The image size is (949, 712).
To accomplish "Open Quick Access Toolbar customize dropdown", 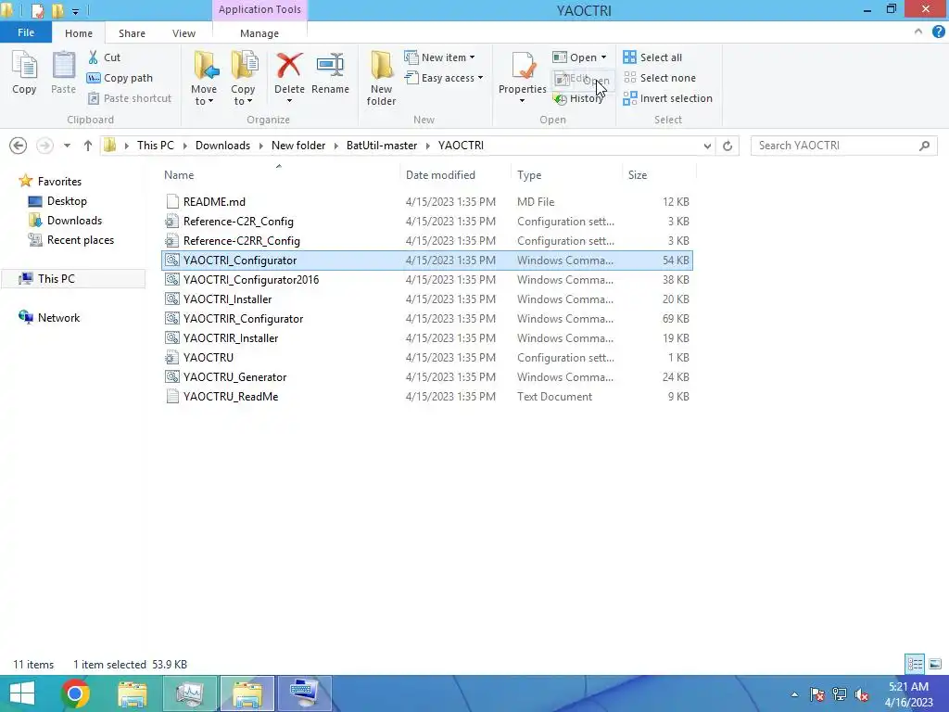I will [75, 11].
